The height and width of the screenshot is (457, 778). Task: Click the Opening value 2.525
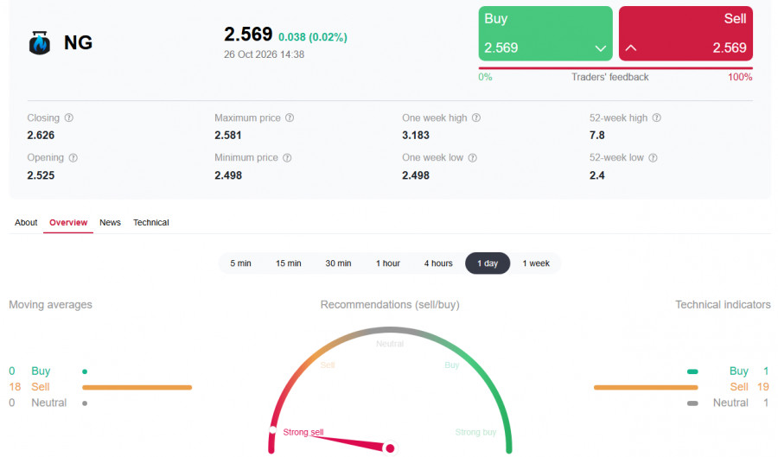click(41, 175)
